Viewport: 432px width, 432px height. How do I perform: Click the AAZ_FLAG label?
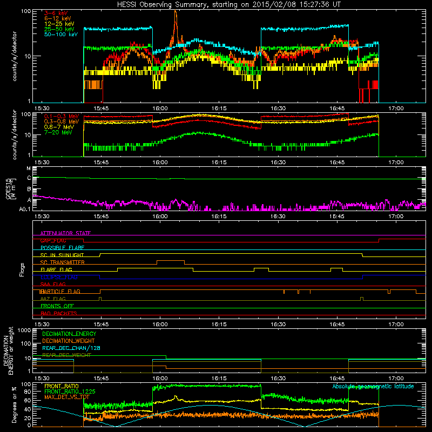(x=53, y=299)
